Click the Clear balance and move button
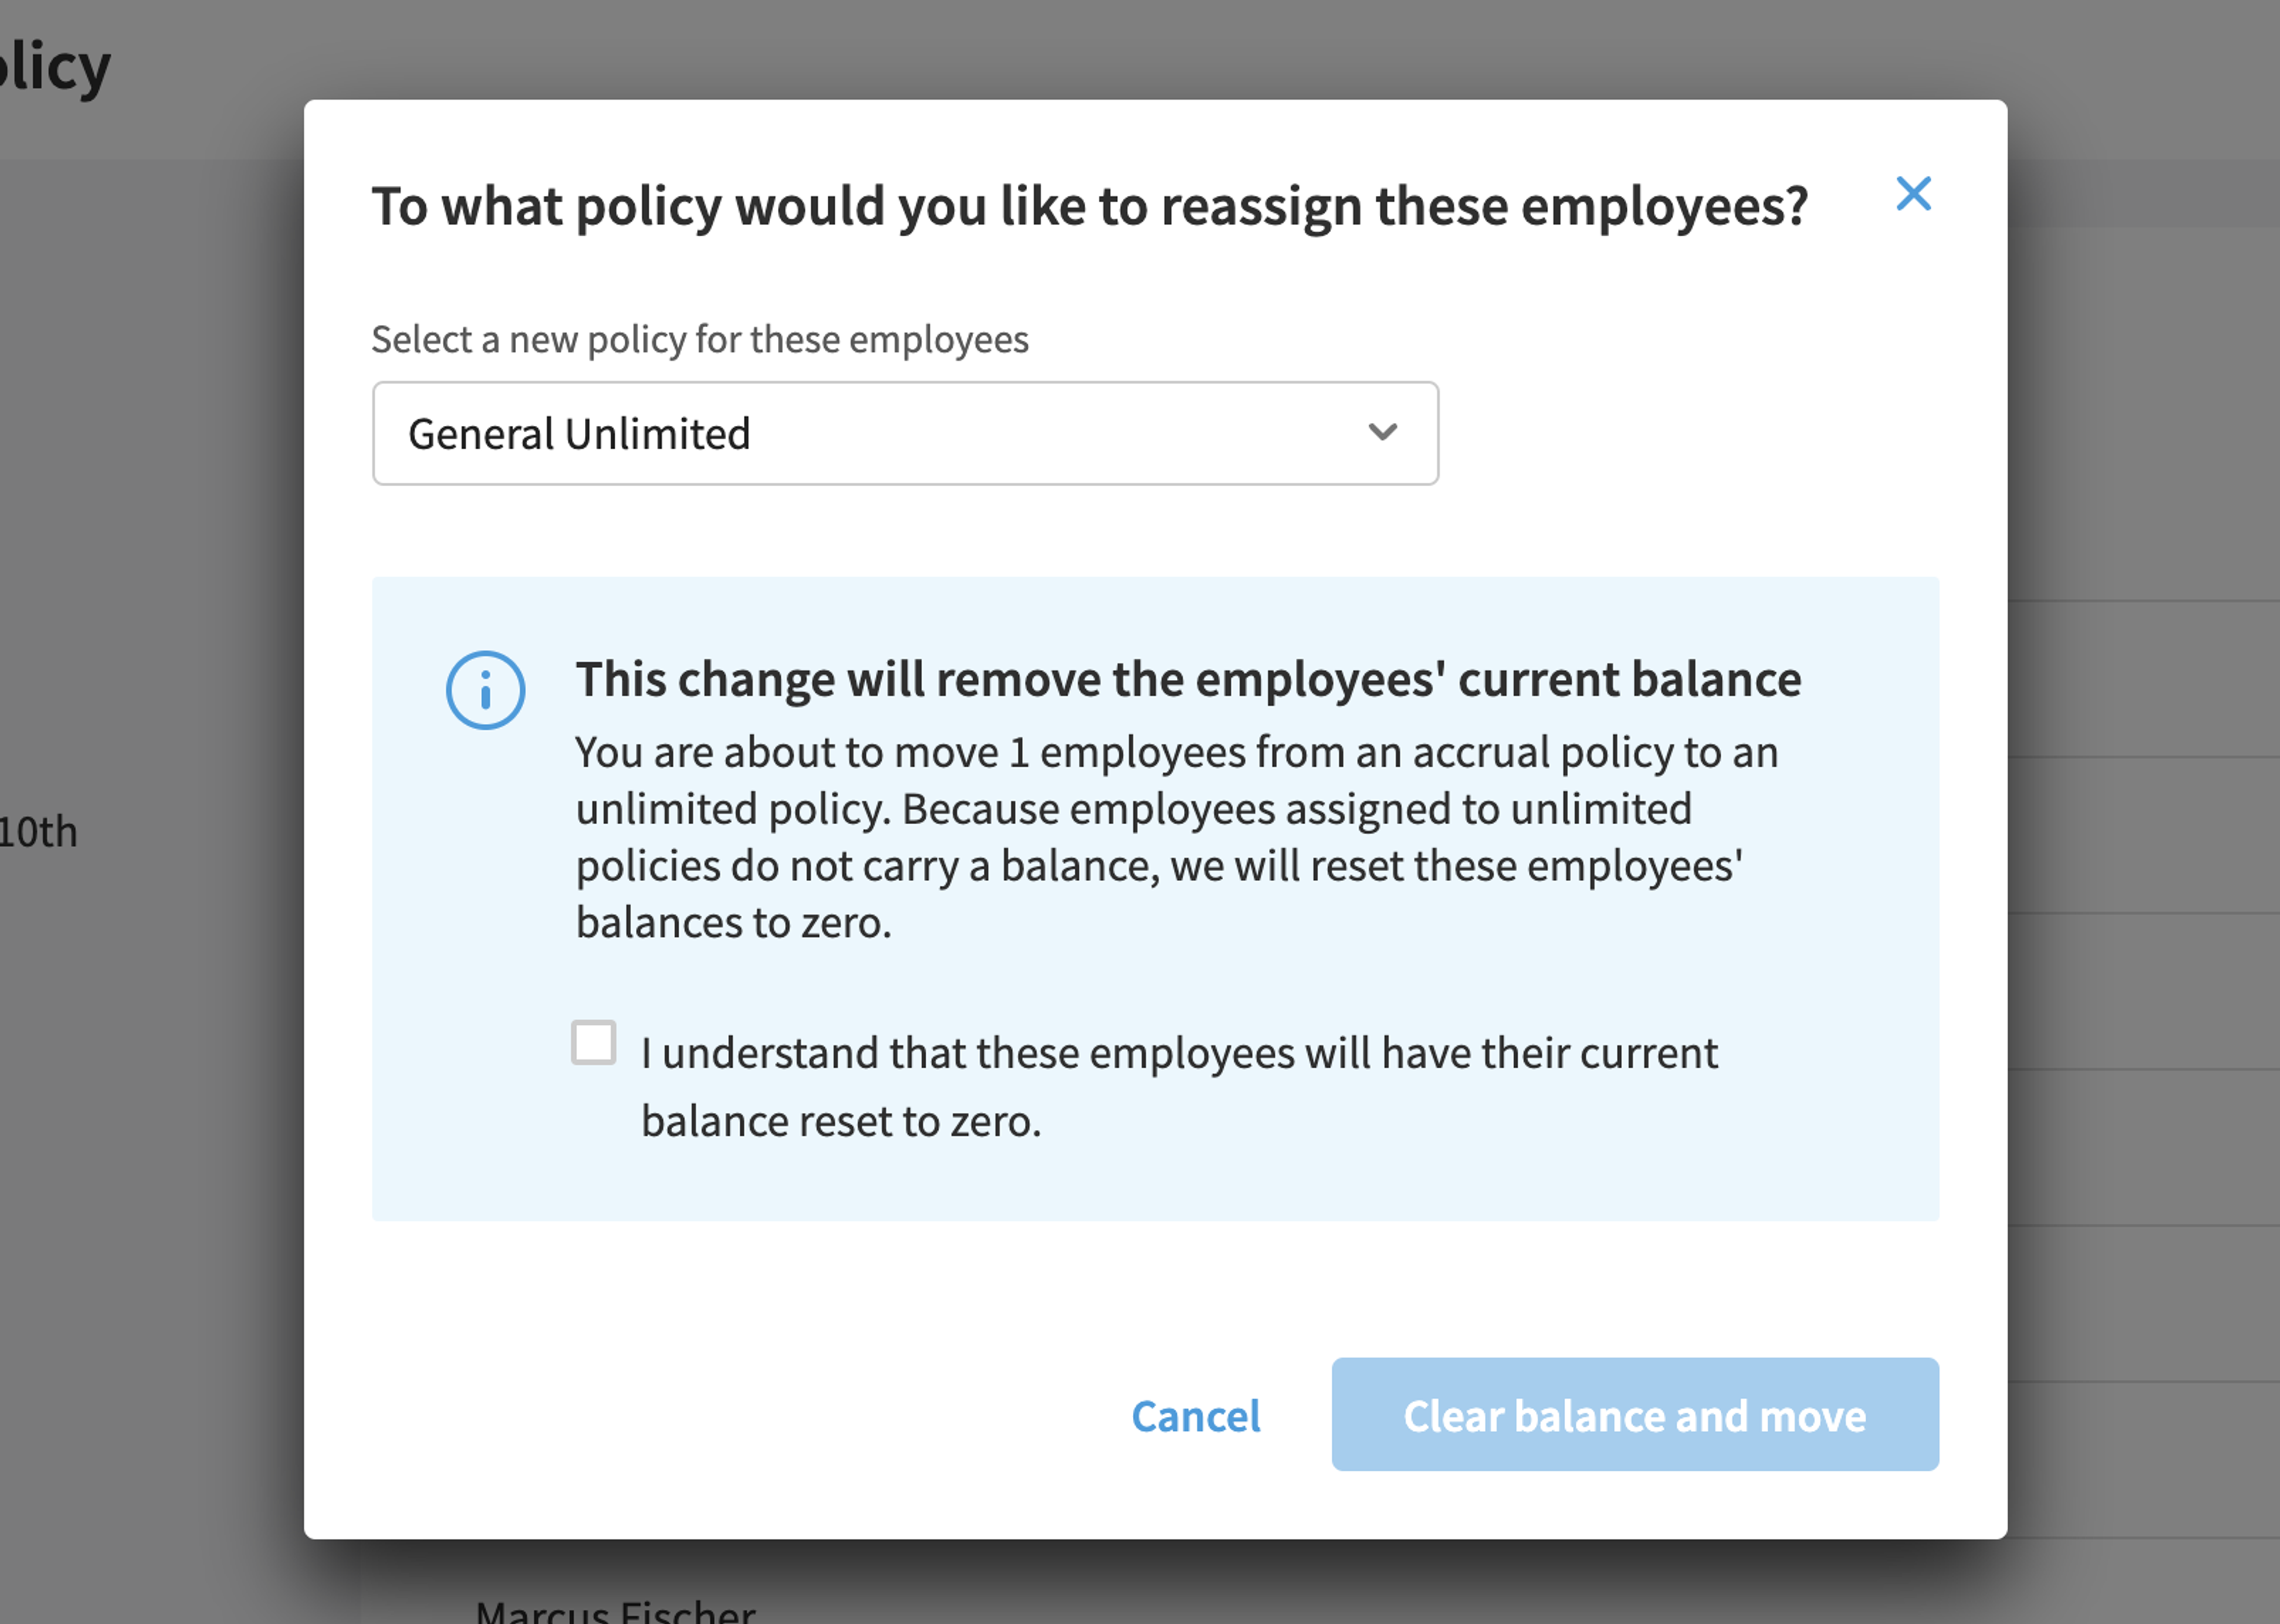This screenshot has width=2280, height=1624. click(x=1635, y=1414)
